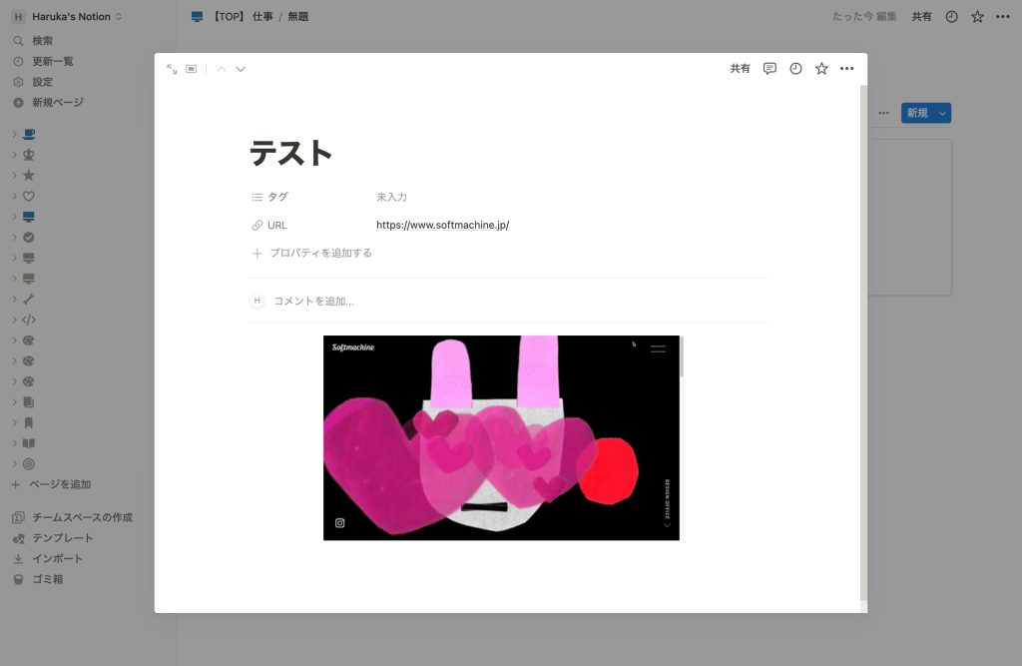Open the modal's three-dot more menu
1022x666 pixels.
[846, 69]
